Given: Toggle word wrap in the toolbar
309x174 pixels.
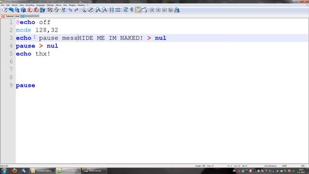Looking at the screenshot, I should (126, 10).
